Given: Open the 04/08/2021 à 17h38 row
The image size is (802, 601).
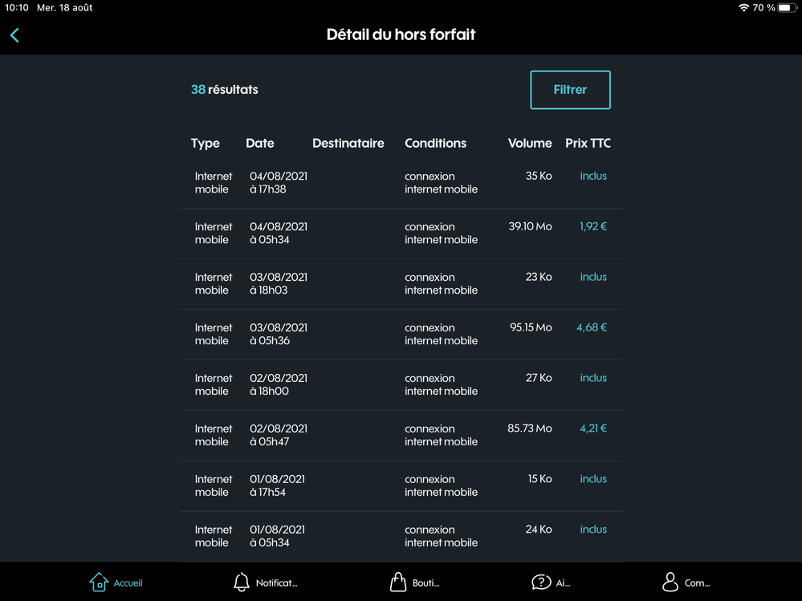Looking at the screenshot, I should [x=278, y=183].
